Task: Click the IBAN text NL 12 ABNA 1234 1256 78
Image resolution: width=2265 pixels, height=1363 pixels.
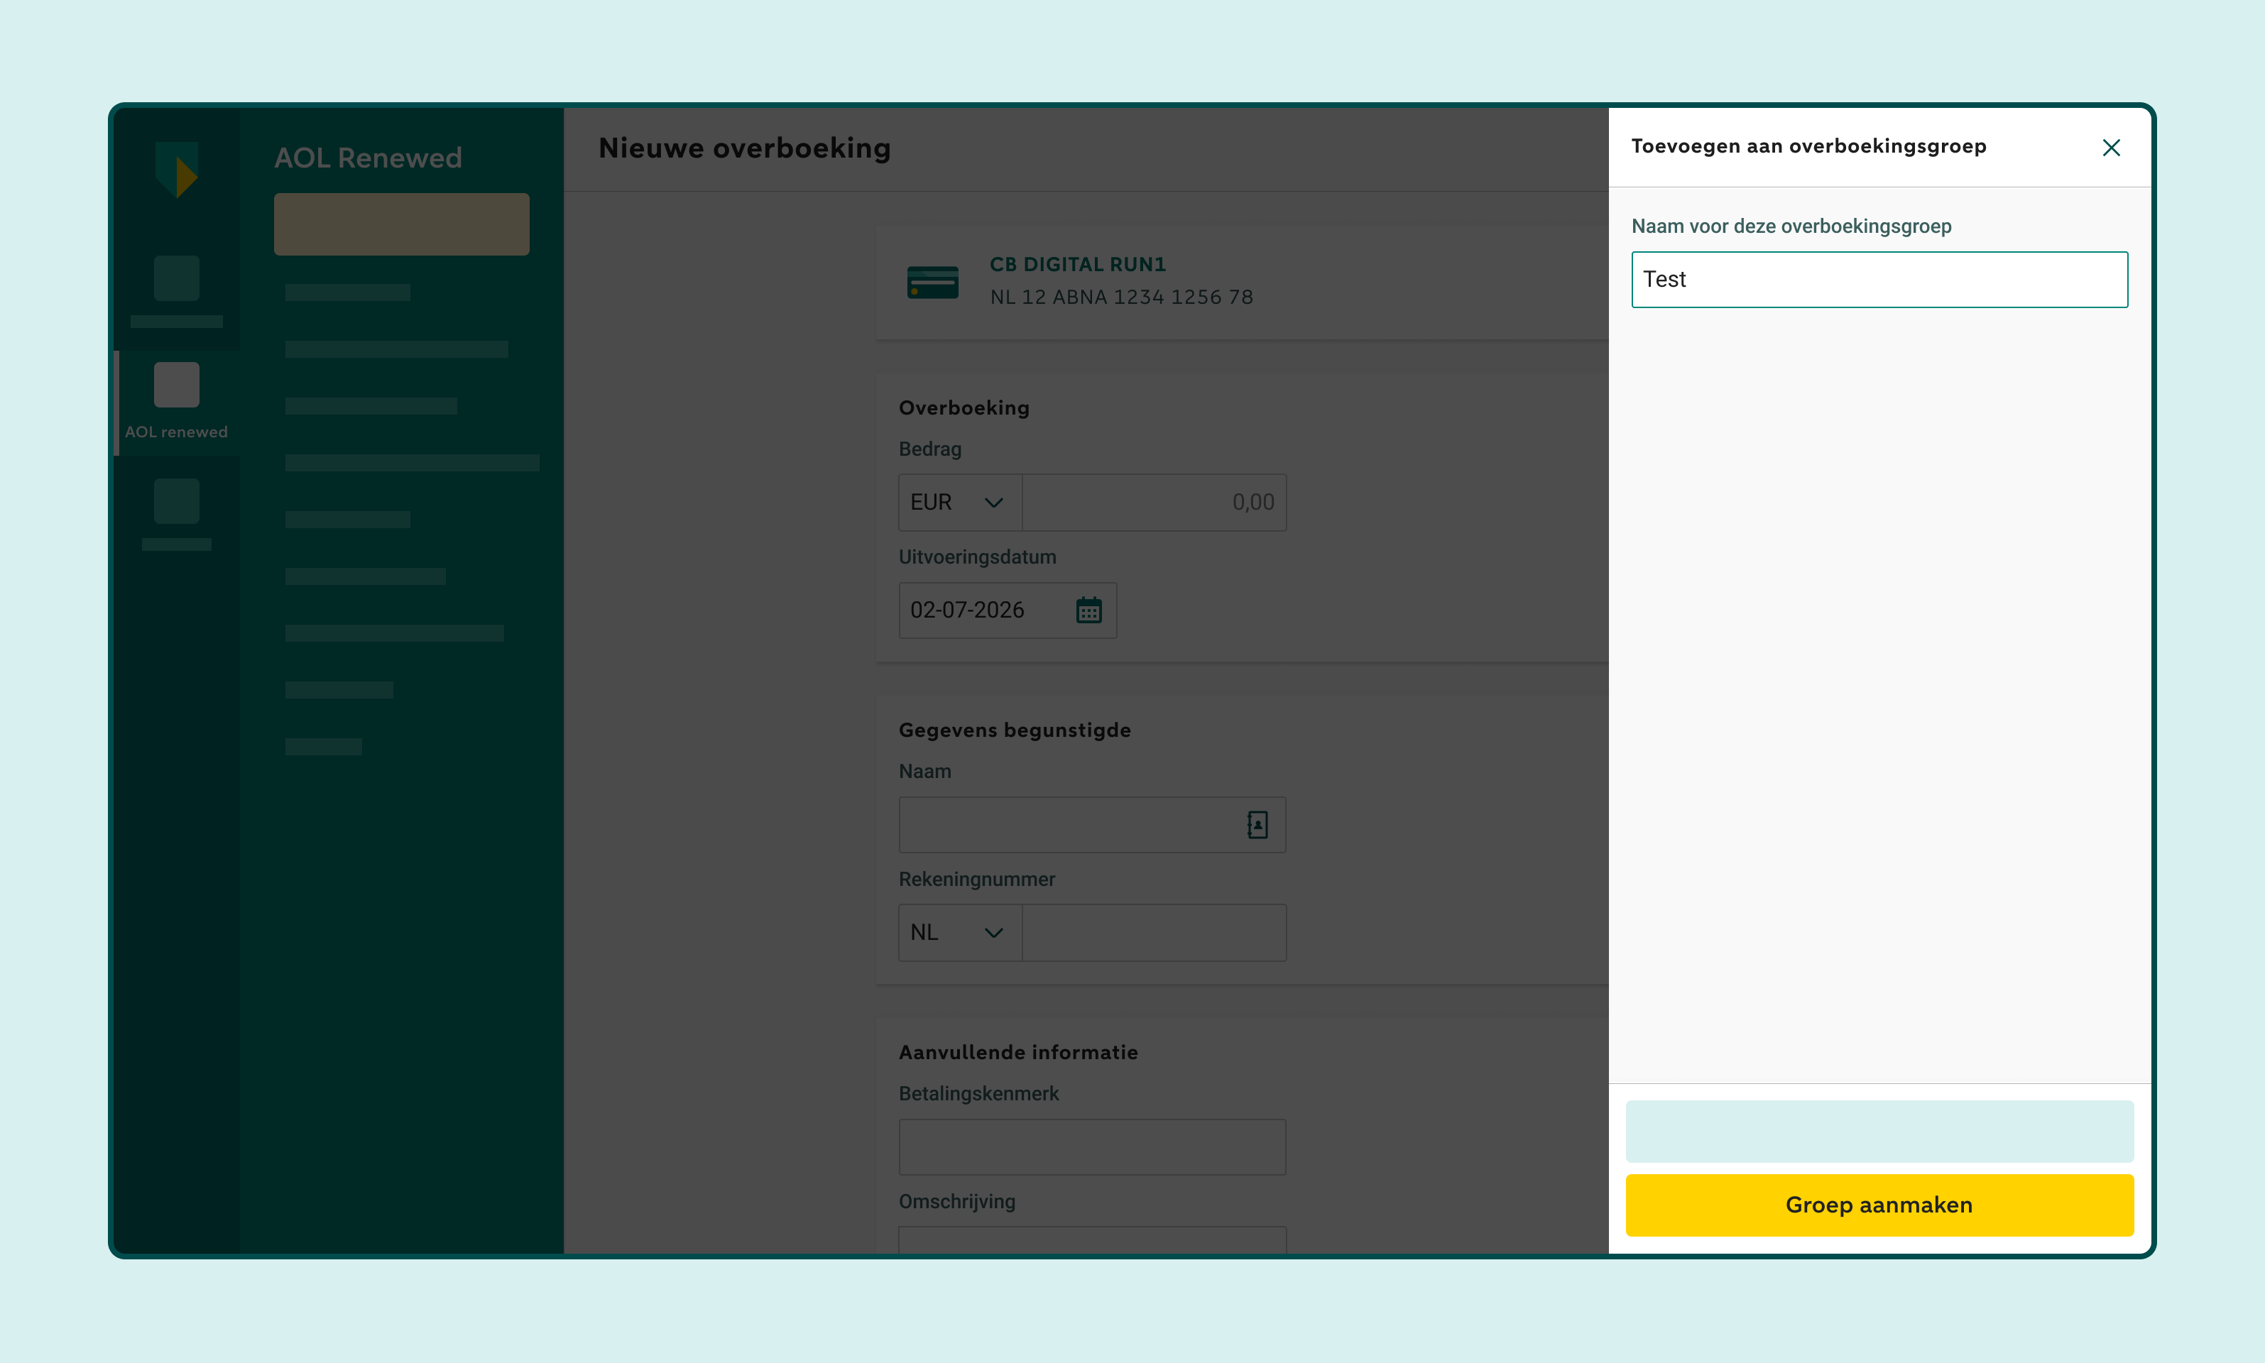Action: click(x=1121, y=297)
